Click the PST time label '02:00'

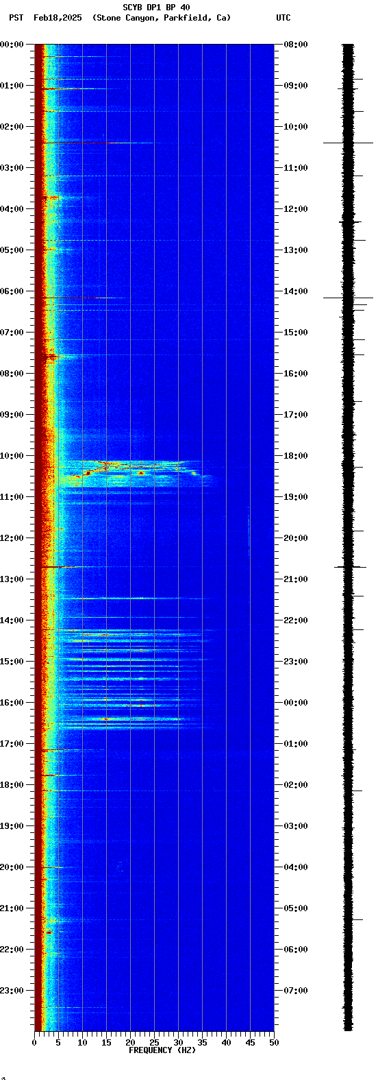12,127
